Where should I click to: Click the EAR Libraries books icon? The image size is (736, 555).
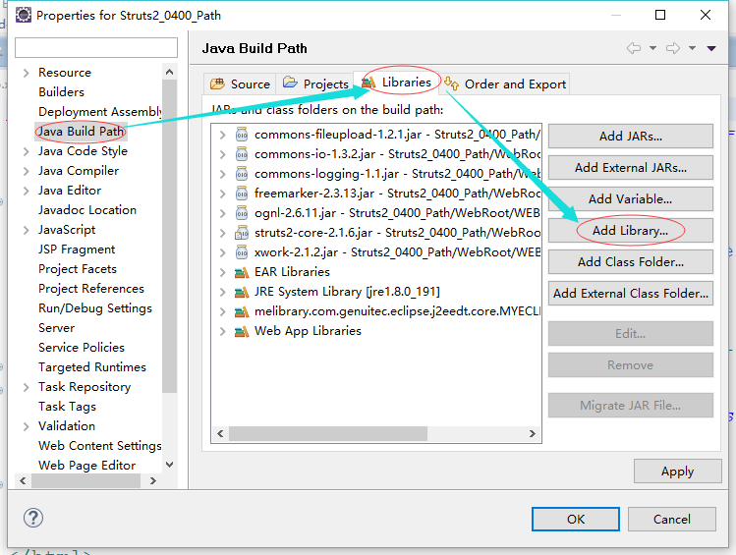242,272
